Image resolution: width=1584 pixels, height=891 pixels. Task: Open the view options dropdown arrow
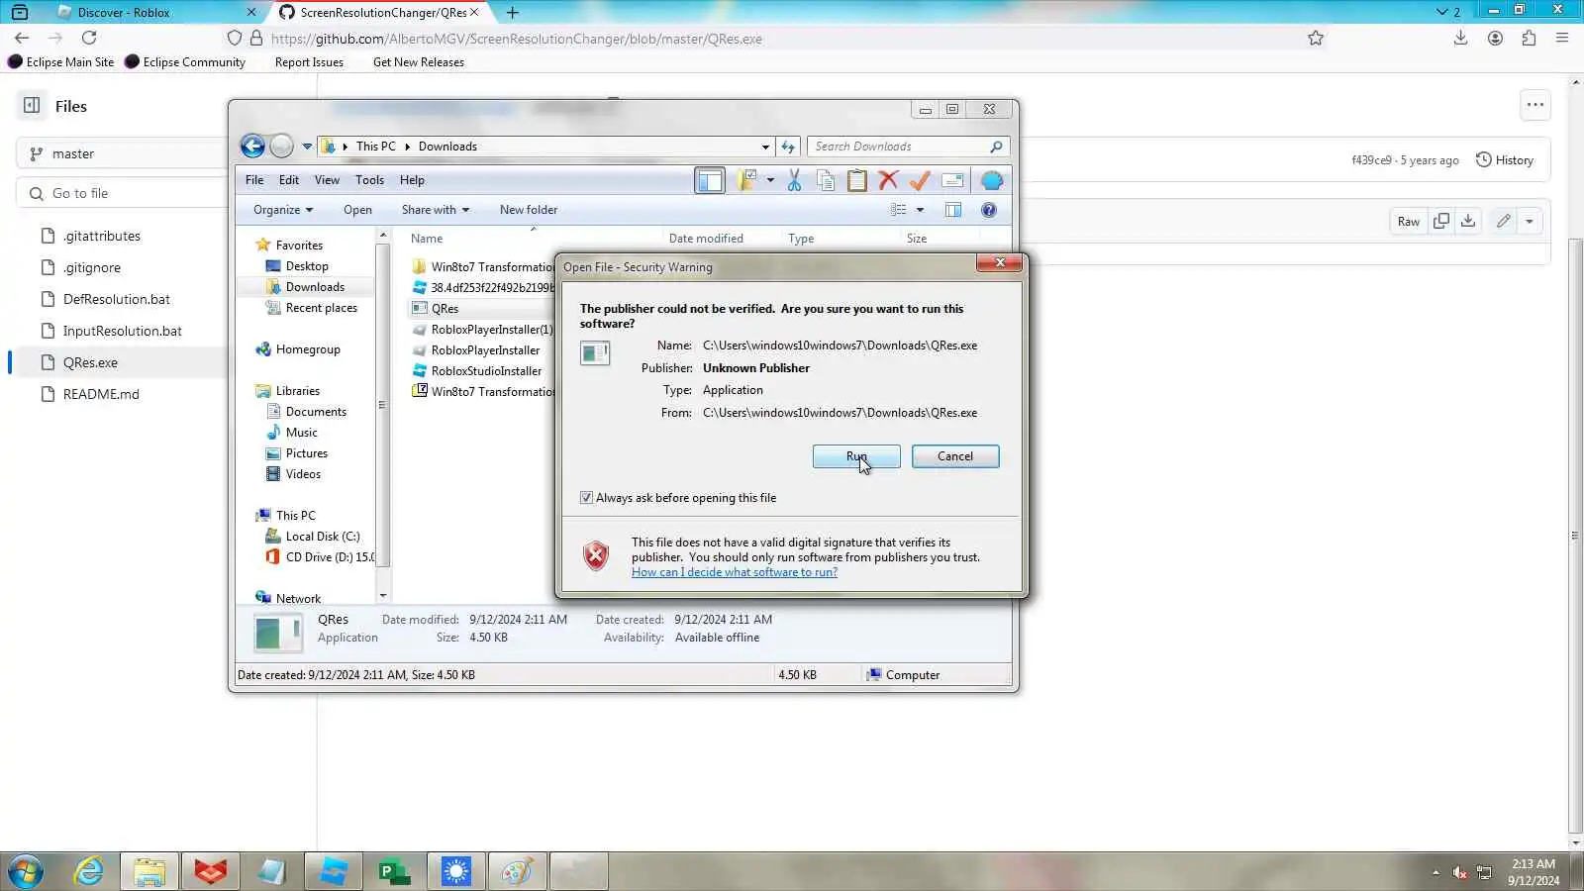(x=920, y=210)
